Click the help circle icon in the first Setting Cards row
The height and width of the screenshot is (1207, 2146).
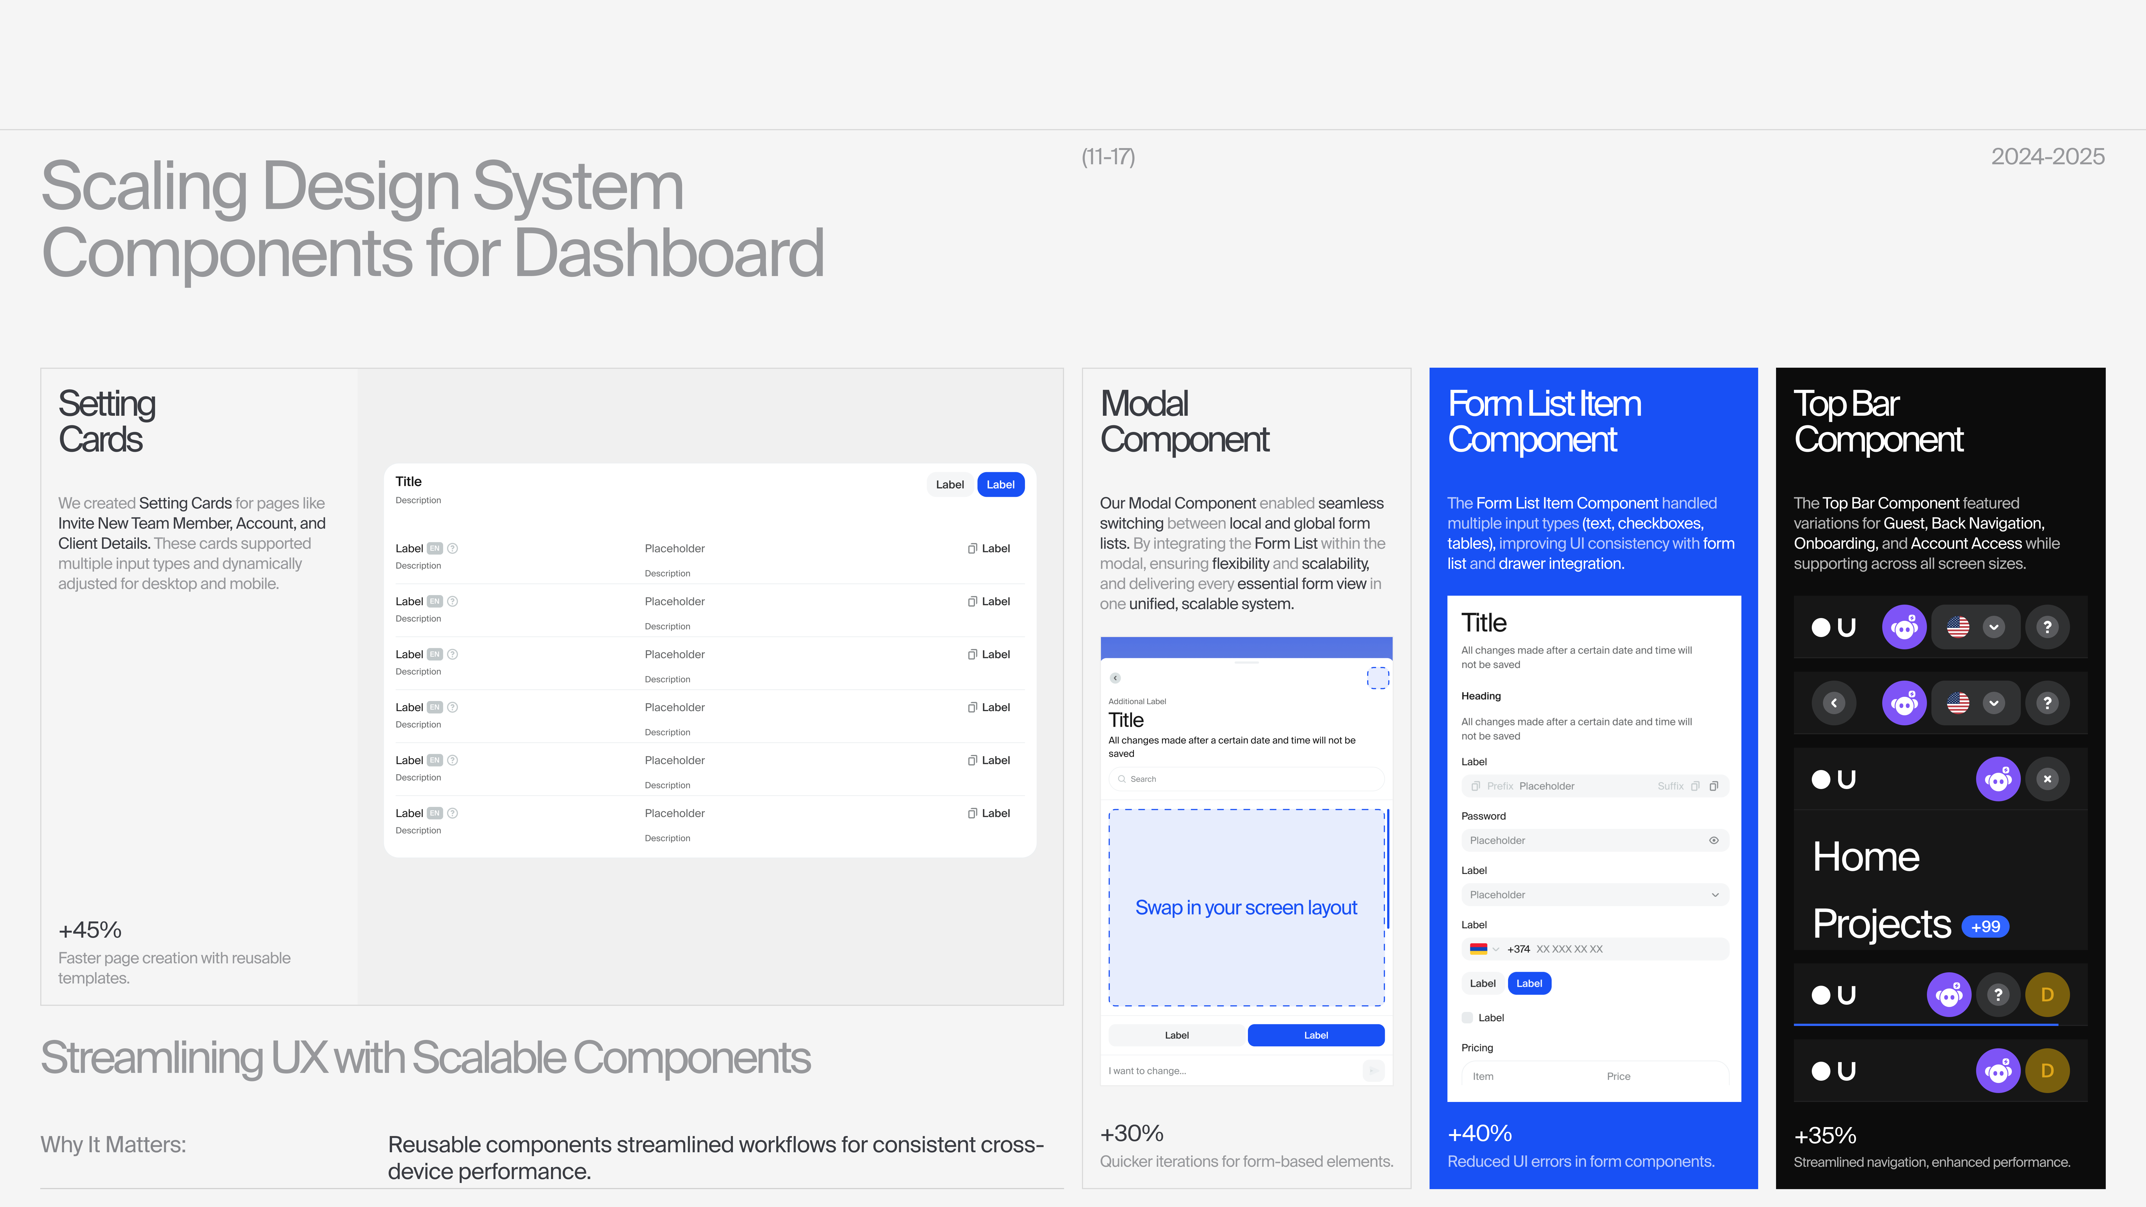[452, 548]
